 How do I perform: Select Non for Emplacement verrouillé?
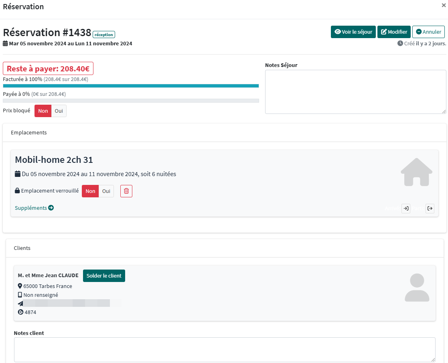[90, 191]
